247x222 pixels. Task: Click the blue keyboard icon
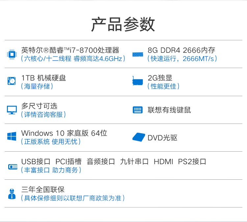pyautogui.click(x=138, y=110)
